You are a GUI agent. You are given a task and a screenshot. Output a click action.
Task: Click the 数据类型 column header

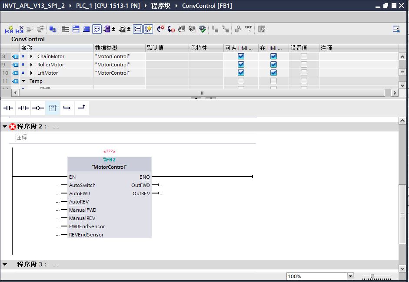119,48
